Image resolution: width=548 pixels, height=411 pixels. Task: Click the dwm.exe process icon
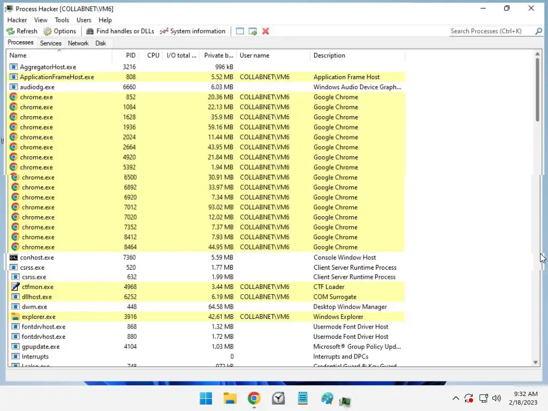15,307
